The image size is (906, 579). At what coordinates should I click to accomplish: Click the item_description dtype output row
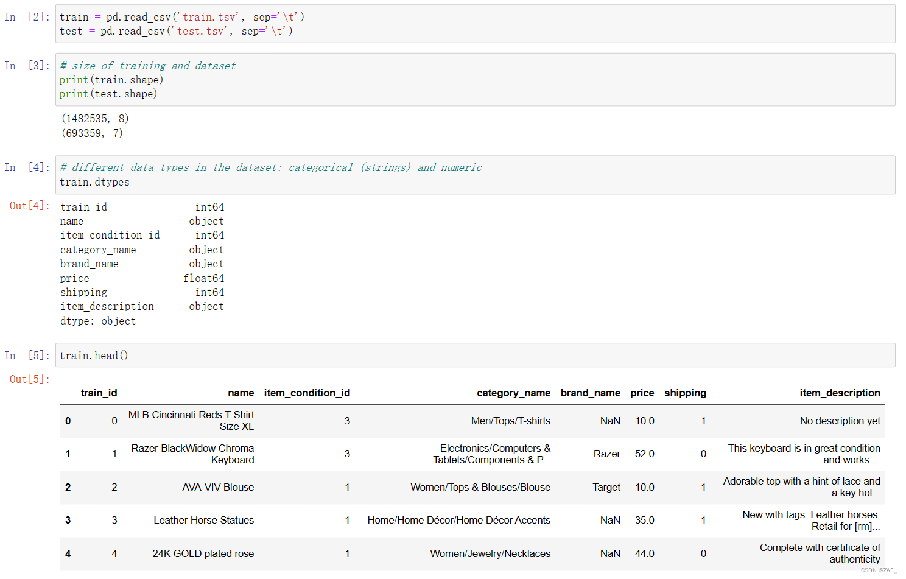tap(142, 306)
